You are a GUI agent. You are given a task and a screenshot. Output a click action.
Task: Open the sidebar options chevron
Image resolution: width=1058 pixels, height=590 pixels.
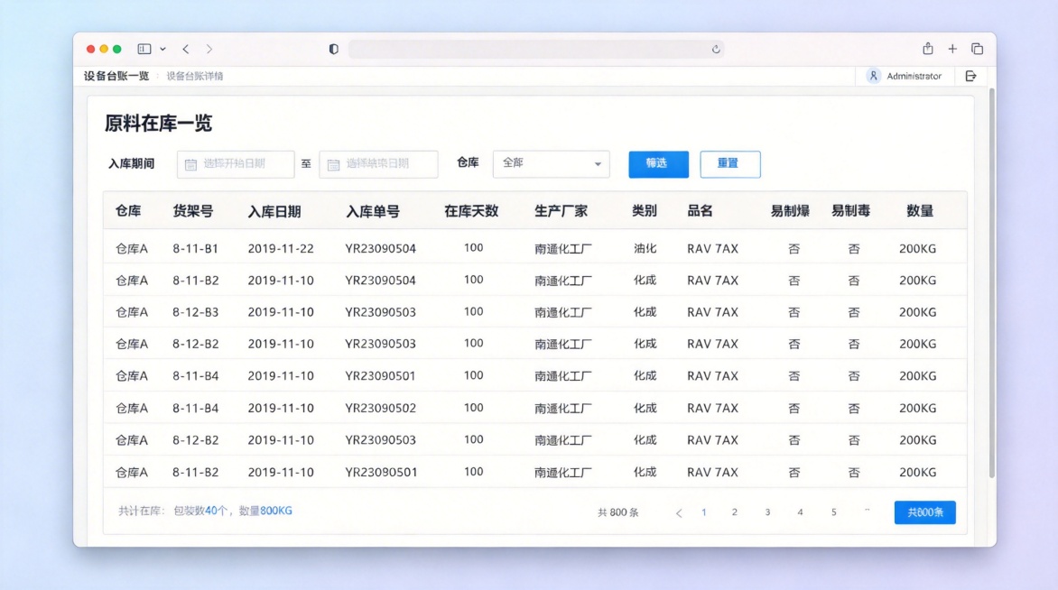coord(162,50)
